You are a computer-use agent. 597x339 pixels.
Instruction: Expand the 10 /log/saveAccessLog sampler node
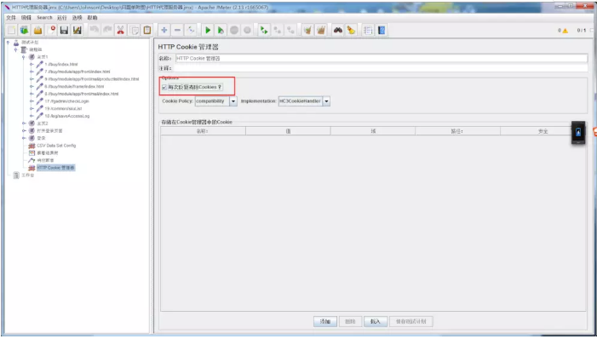point(32,116)
